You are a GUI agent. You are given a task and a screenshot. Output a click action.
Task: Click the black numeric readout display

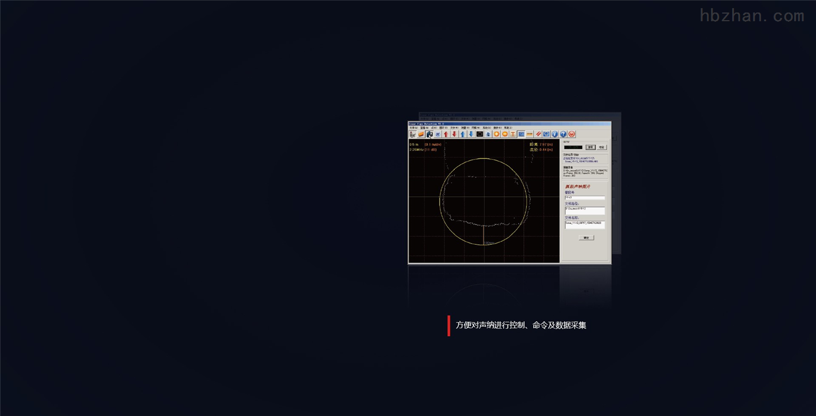573,147
